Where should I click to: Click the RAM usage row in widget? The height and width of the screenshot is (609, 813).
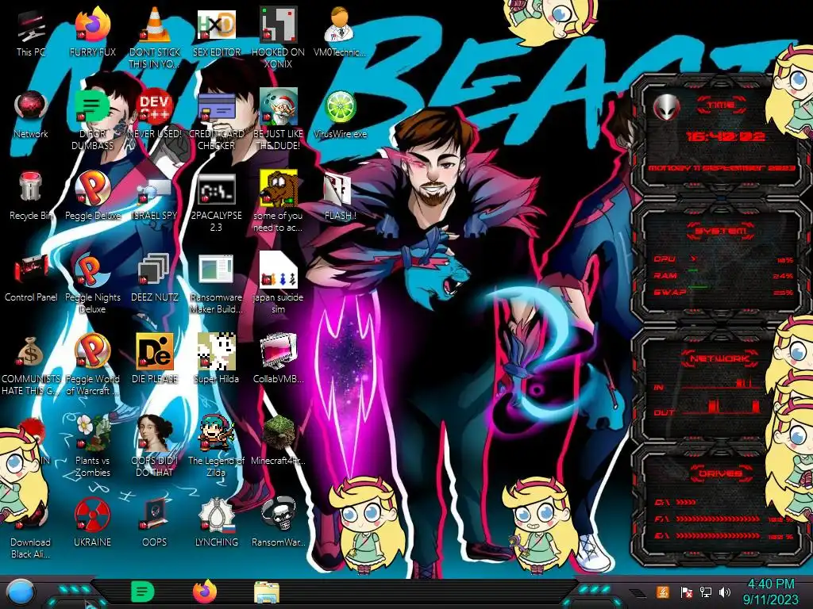coord(723,275)
